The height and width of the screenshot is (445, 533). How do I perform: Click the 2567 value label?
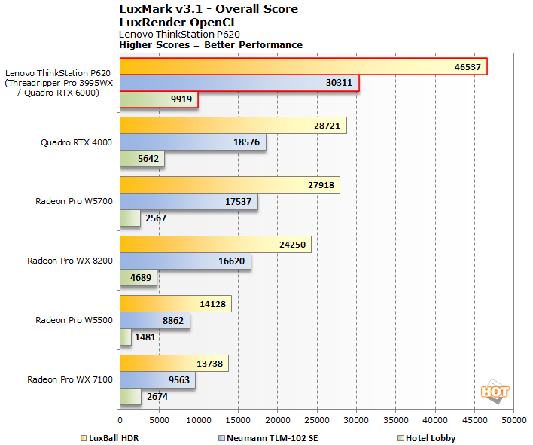point(156,218)
